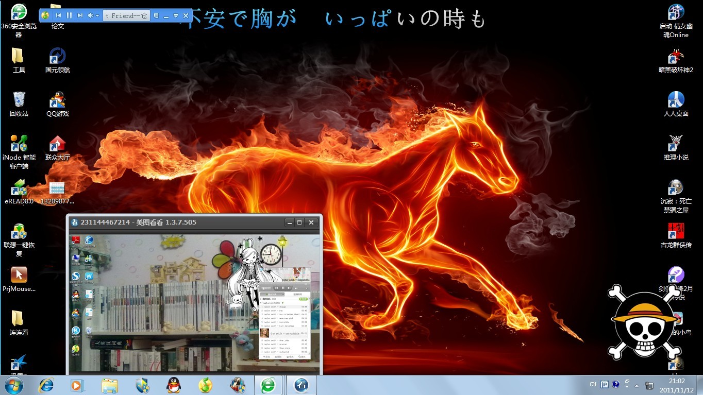703x395 pixels.
Task: Close the mini music player bar
Action: 186,16
